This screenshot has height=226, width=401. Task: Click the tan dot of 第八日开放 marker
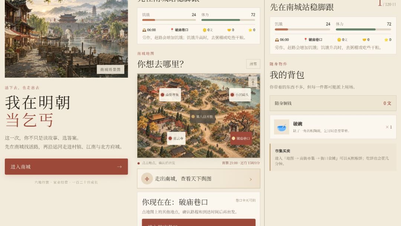point(193,116)
